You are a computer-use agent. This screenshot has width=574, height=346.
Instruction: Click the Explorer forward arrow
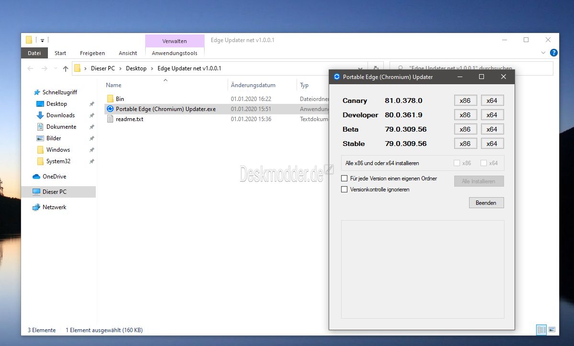[x=44, y=68]
